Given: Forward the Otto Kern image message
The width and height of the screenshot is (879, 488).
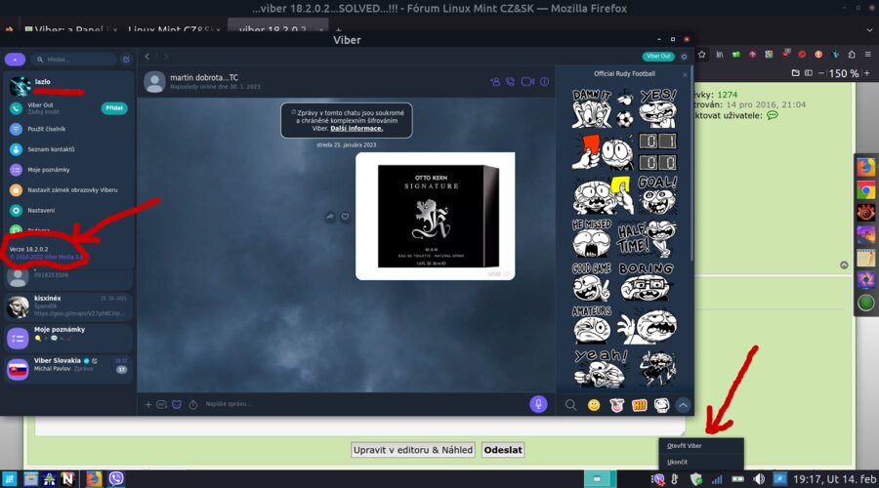Looking at the screenshot, I should [x=330, y=217].
